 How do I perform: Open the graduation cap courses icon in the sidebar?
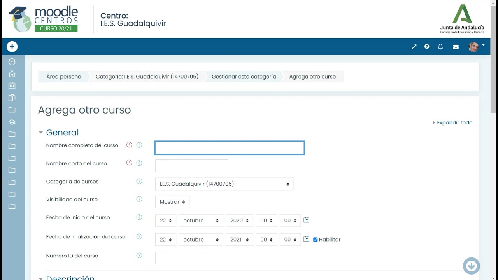click(12, 122)
